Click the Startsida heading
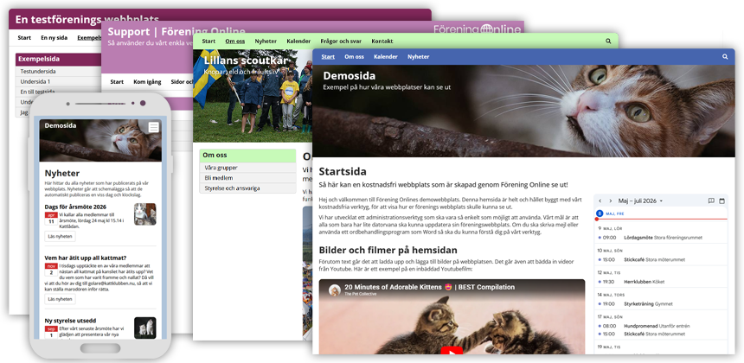This screenshot has width=744, height=363. [343, 171]
